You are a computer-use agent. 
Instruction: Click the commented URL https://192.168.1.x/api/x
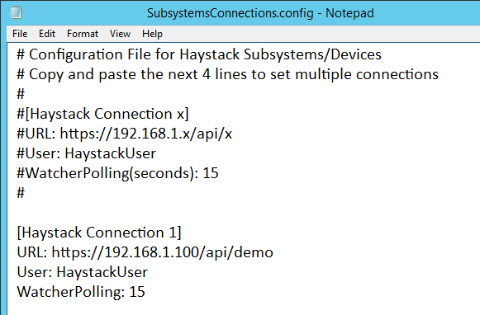coord(145,134)
